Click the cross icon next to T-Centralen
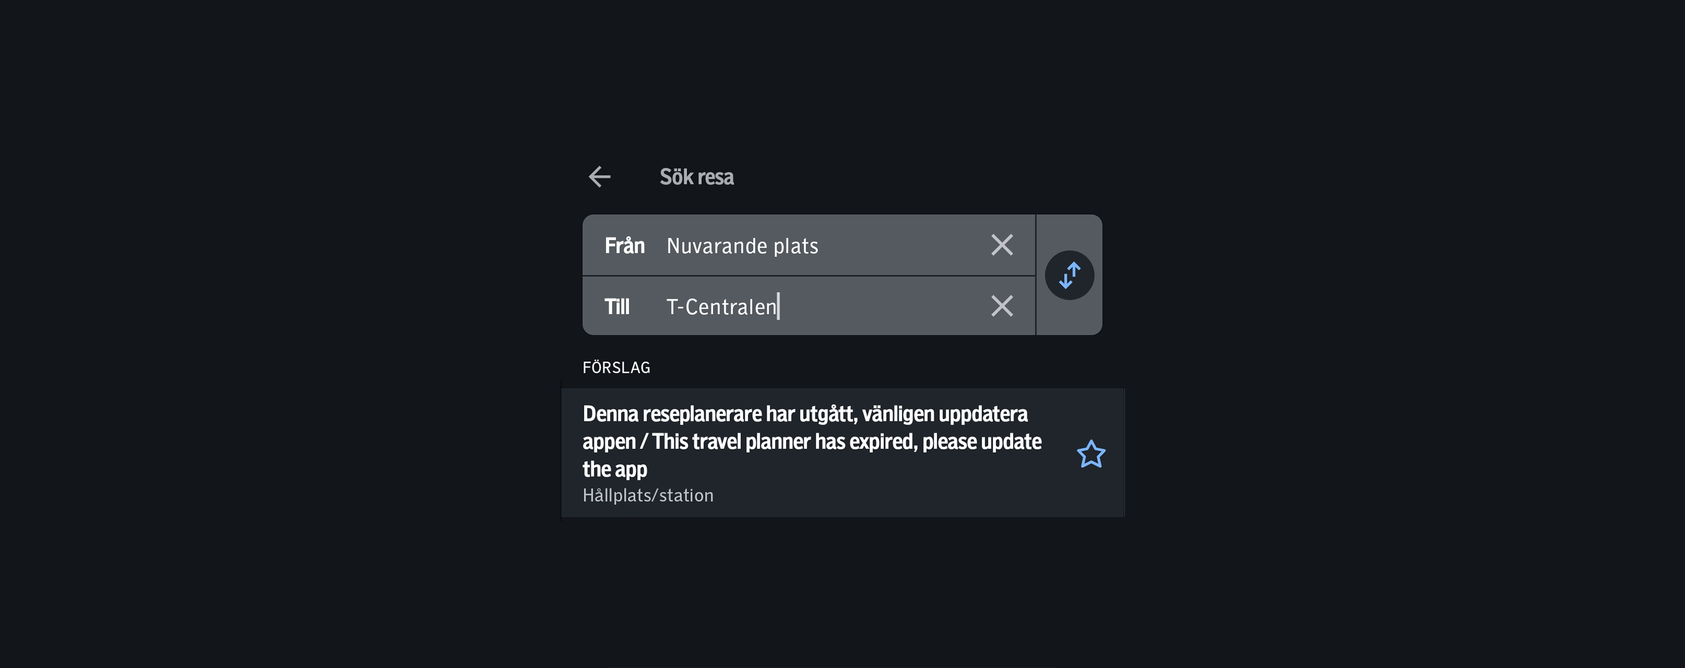 pyautogui.click(x=1002, y=305)
